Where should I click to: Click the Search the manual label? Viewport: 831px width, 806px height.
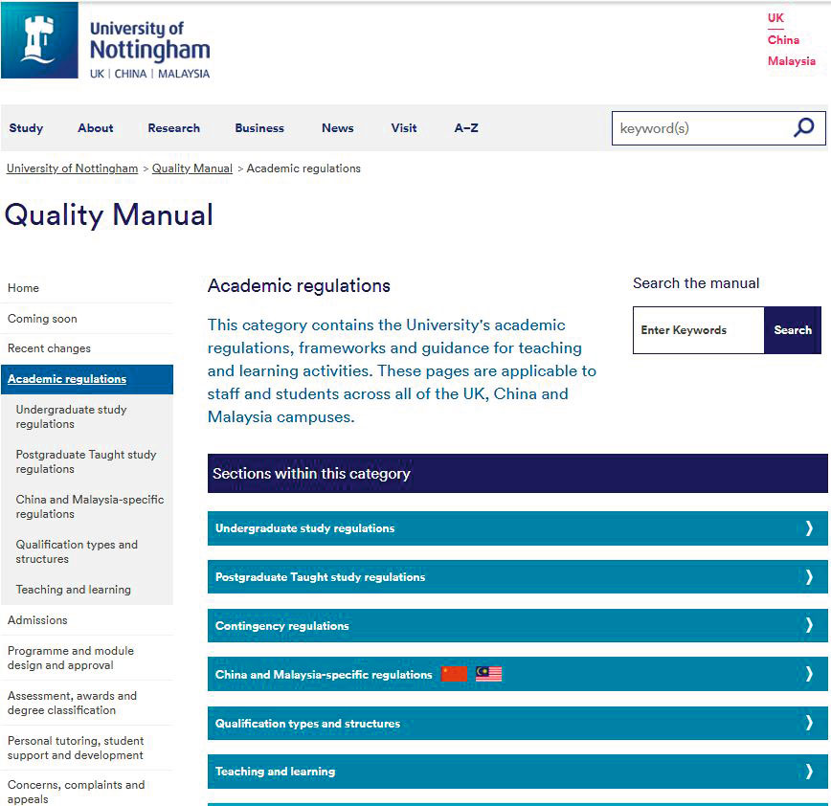point(696,283)
